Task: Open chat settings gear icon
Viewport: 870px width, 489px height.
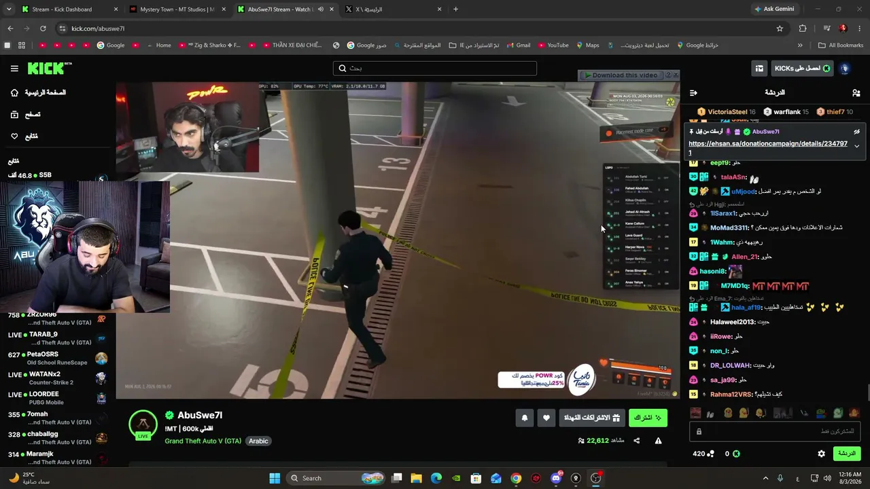Action: [821, 454]
